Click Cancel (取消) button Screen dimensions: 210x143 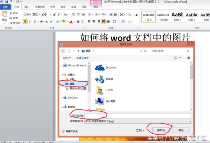pyautogui.click(x=181, y=130)
